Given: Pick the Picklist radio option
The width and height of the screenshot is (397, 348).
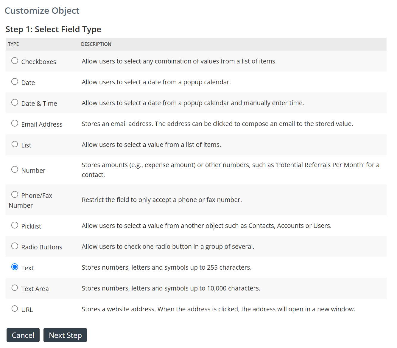Looking at the screenshot, I should click(x=15, y=225).
